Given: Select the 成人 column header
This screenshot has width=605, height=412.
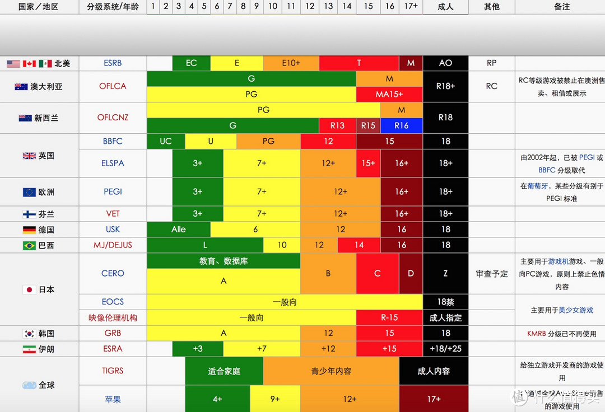Looking at the screenshot, I should (x=446, y=7).
